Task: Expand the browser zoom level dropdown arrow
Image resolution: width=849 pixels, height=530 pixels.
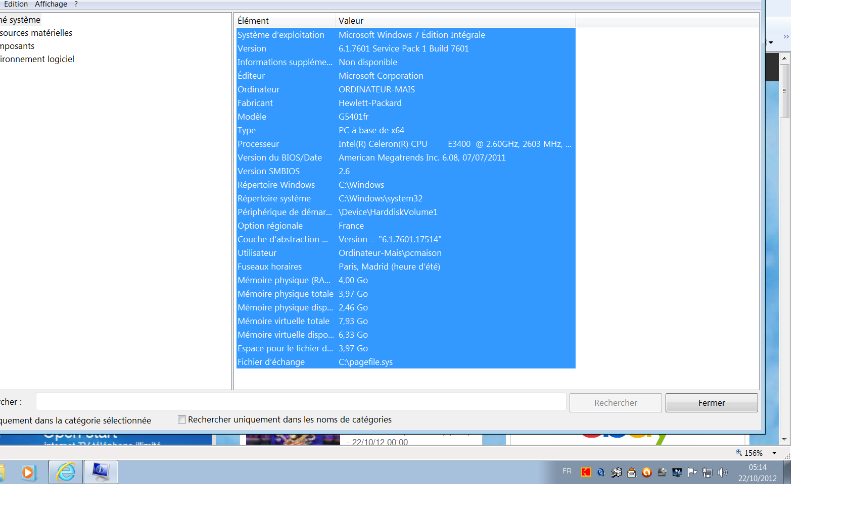Action: click(774, 453)
